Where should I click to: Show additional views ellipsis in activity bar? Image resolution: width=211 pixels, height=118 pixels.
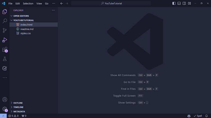point(5,78)
